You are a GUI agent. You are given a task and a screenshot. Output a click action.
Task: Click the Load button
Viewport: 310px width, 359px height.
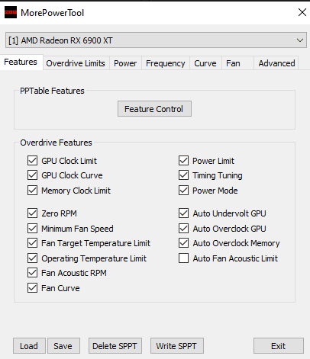click(x=29, y=346)
